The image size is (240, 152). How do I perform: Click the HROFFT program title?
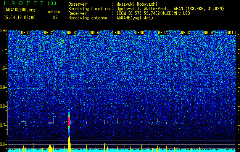(24, 3)
